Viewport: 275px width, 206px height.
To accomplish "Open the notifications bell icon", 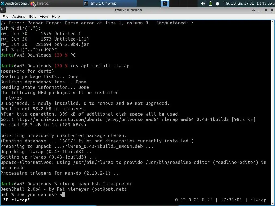I will click(218, 3).
